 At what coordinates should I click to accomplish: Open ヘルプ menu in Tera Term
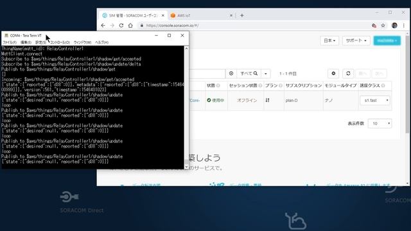tap(101, 42)
